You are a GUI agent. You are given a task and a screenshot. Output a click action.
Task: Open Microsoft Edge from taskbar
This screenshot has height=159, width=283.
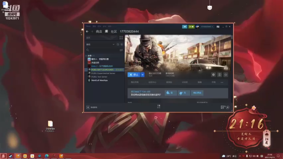tap(47, 156)
